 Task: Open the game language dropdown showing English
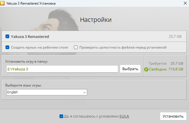pyautogui.click(x=47, y=92)
